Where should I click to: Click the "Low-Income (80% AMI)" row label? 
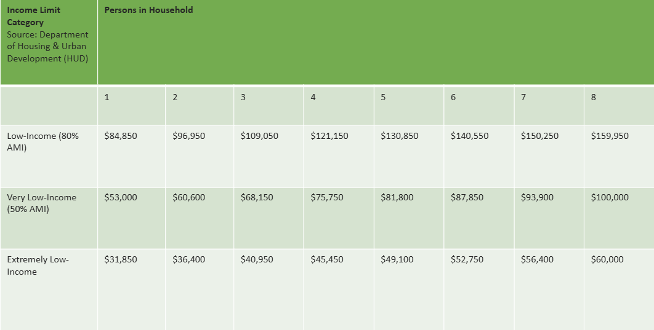pyautogui.click(x=43, y=141)
